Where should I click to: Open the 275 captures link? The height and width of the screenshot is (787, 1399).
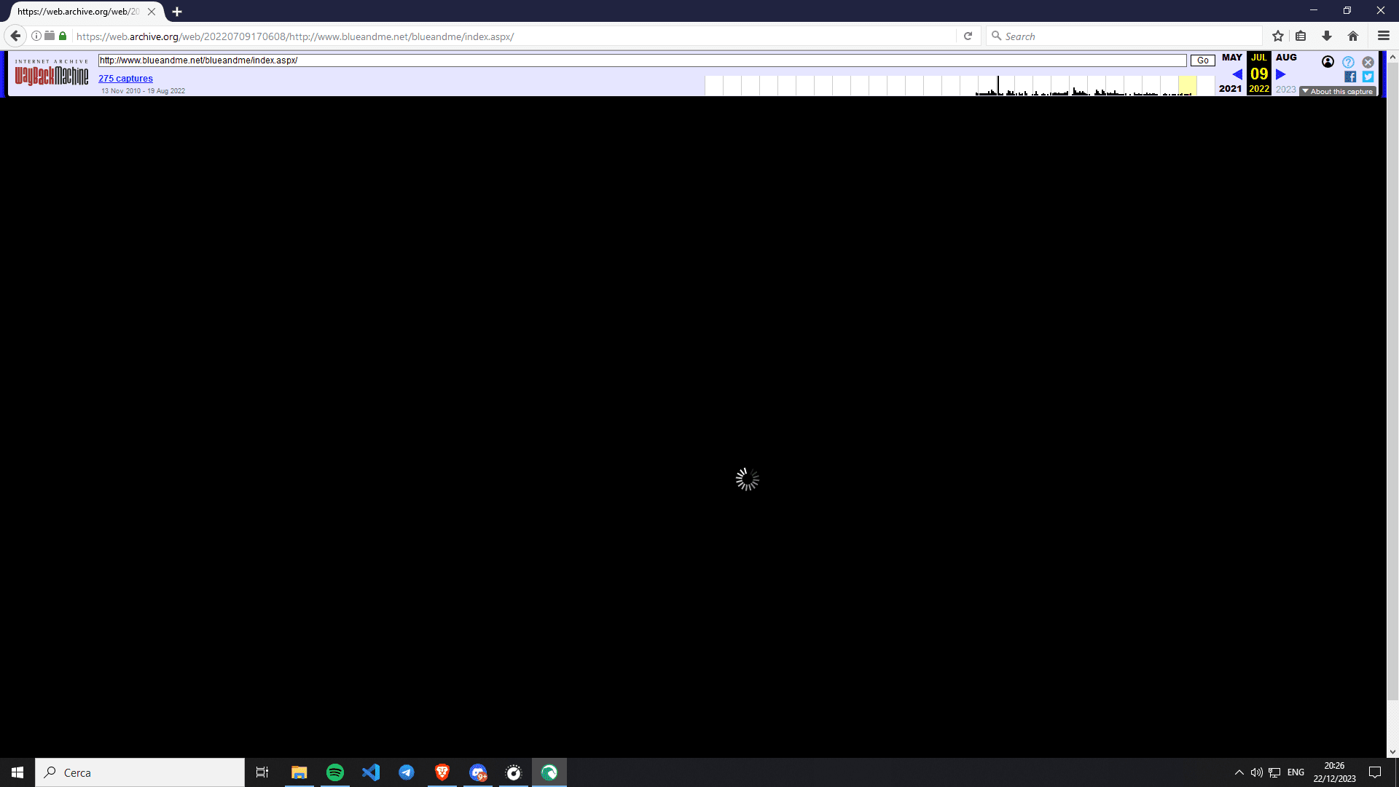125,79
